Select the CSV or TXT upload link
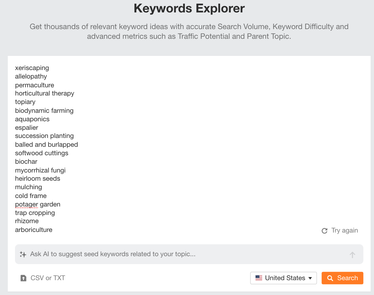 pyautogui.click(x=48, y=278)
